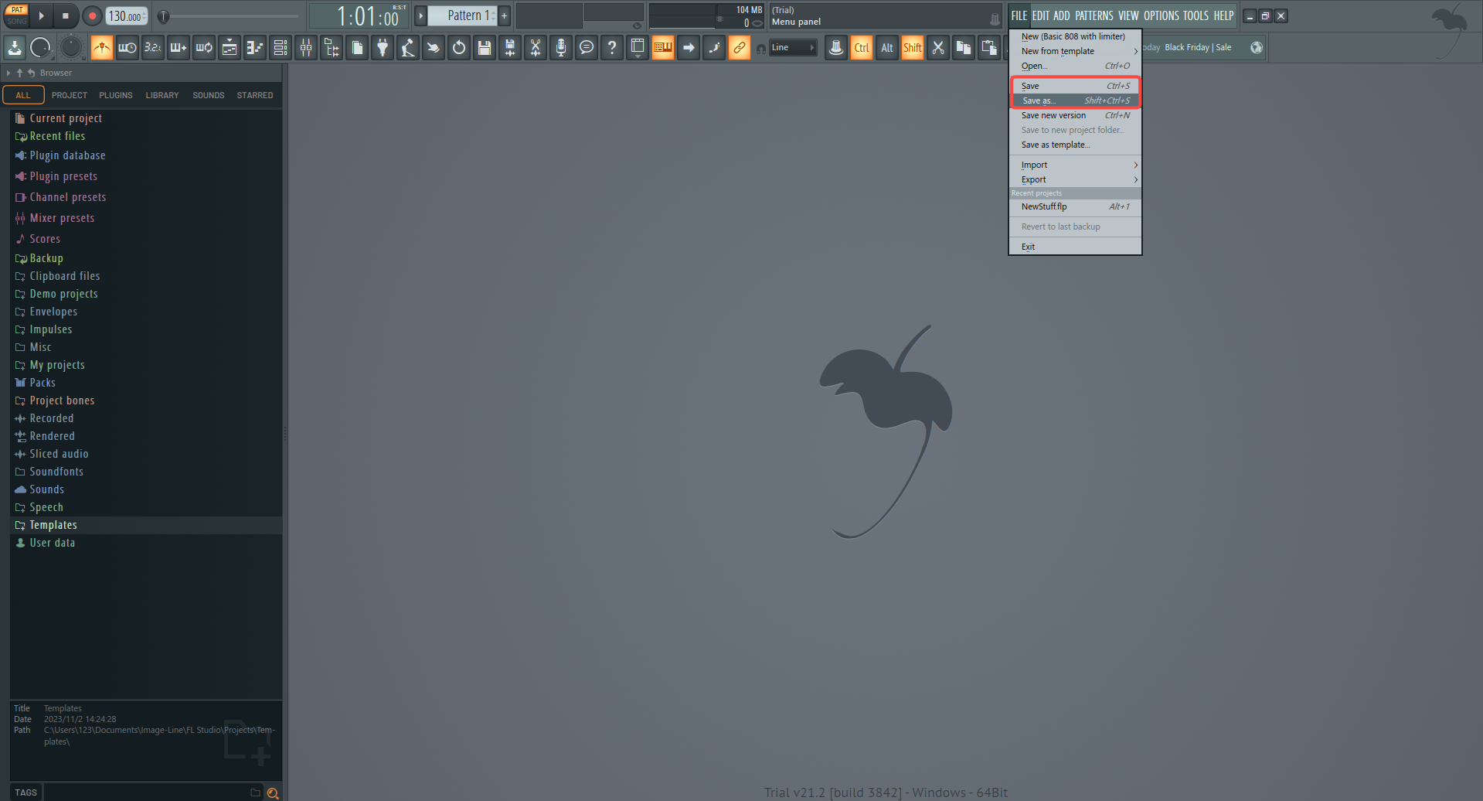Expand the New from template submenu
This screenshot has width=1483, height=801.
tap(1075, 51)
